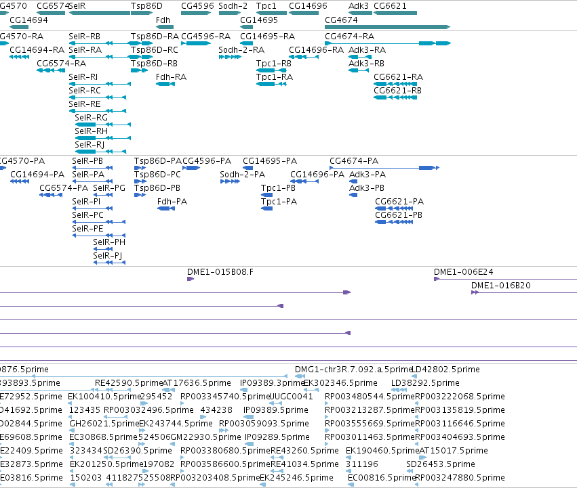Select the SelR-PB protein label

tap(87, 161)
